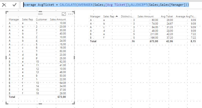Click the 24,67 Avg Ticket value
202x108 pixels.
coord(170,24)
